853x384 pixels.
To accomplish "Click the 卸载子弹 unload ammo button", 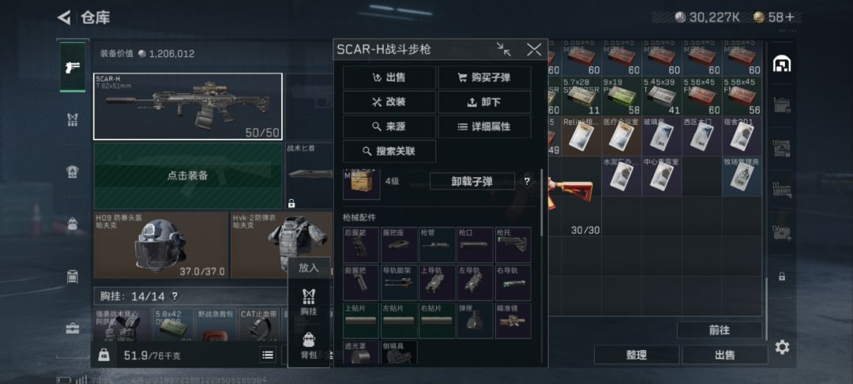I will [x=472, y=182].
